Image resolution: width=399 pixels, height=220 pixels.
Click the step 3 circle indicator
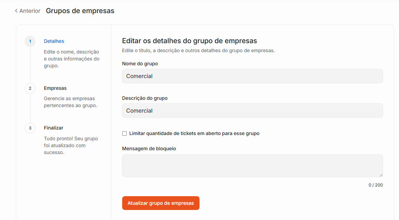point(30,128)
